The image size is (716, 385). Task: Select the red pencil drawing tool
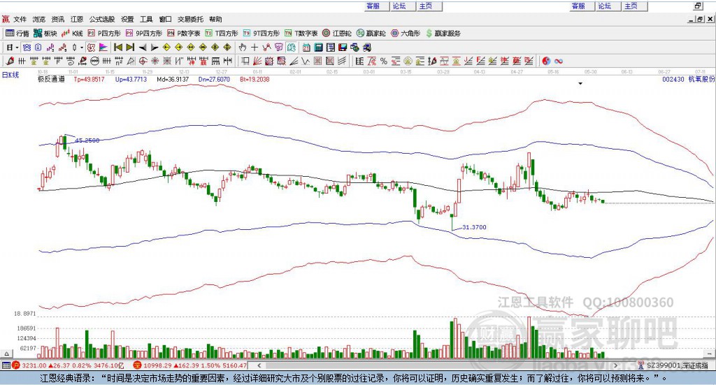10,61
